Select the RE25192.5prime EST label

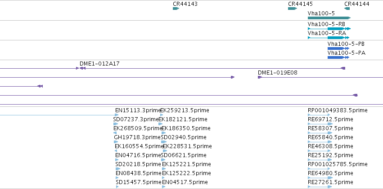coord(330,155)
